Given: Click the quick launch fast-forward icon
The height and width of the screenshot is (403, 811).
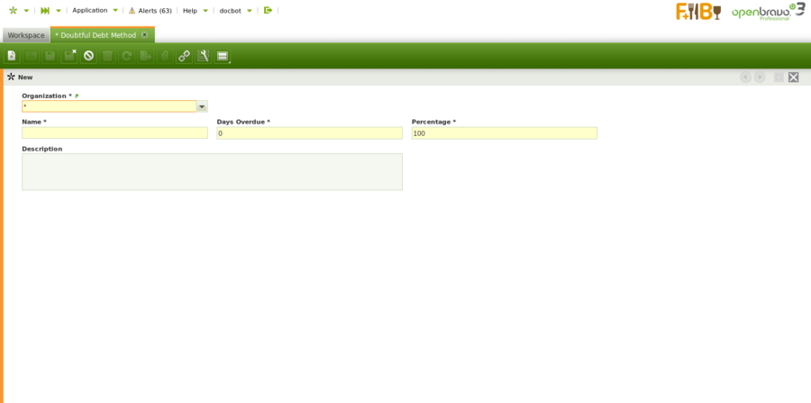Looking at the screenshot, I should pos(45,11).
